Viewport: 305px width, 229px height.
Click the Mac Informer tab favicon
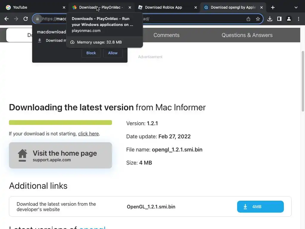pyautogui.click(x=206, y=7)
